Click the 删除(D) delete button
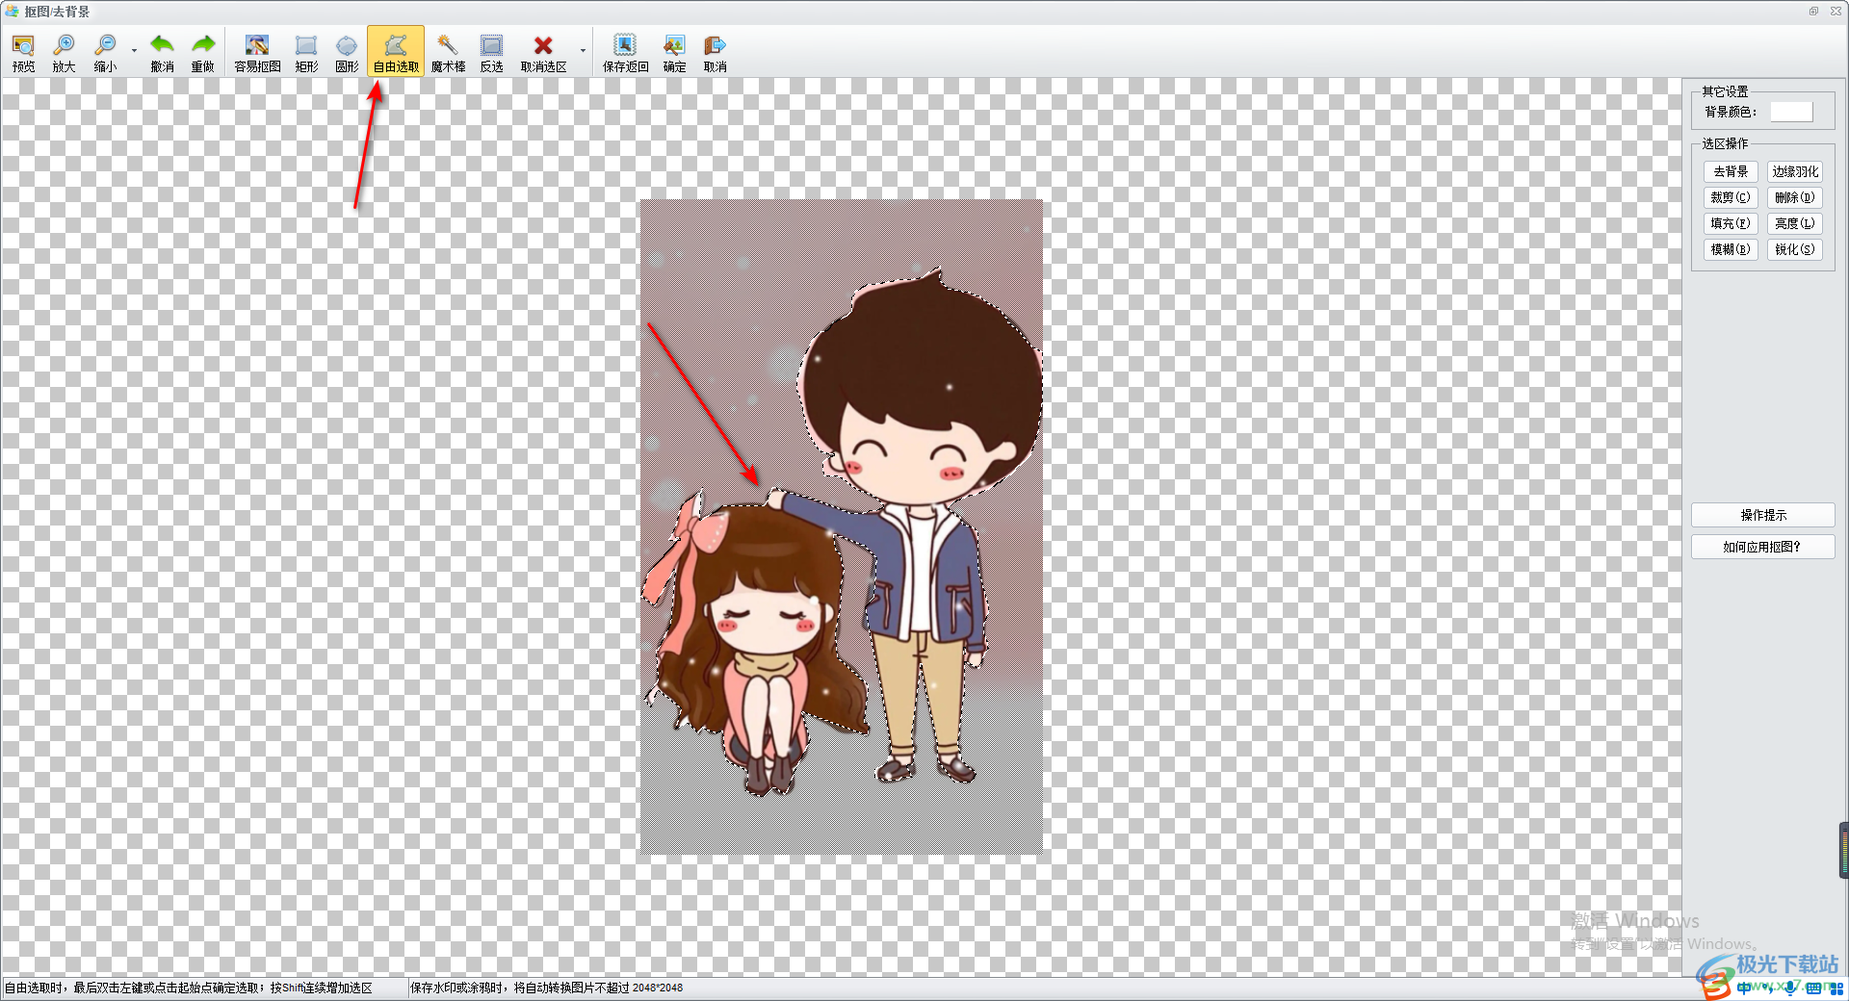Screen dimensions: 1849x1001 (1795, 197)
